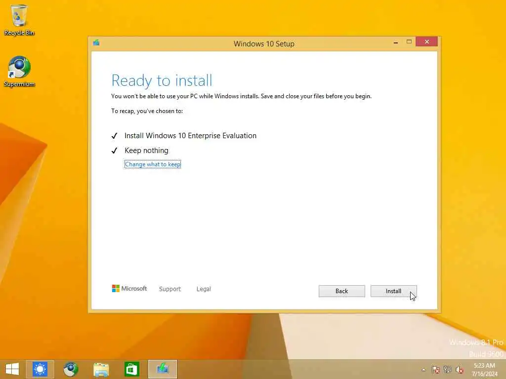This screenshot has width=506, height=379.
Task: Click the 'To recap, you've chosen to:' text
Action: pos(147,111)
